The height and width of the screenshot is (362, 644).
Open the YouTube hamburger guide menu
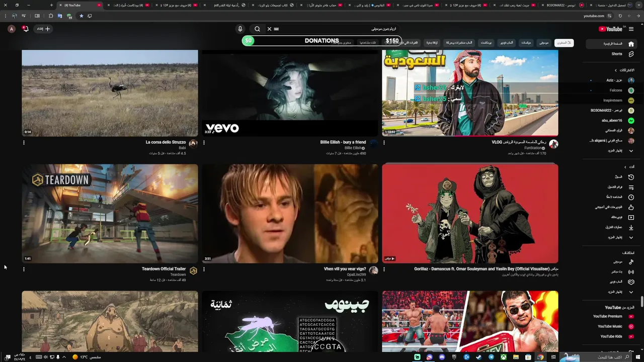(631, 29)
